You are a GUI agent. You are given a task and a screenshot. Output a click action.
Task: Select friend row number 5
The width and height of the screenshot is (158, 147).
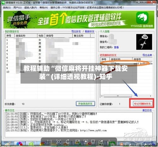pyautogui.click(x=50, y=54)
